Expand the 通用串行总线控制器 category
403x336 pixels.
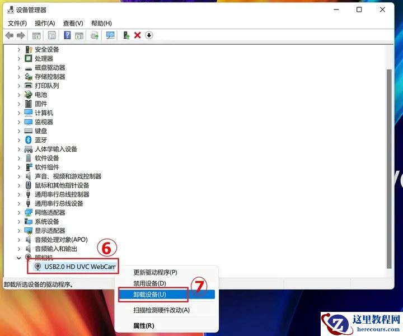(x=19, y=194)
